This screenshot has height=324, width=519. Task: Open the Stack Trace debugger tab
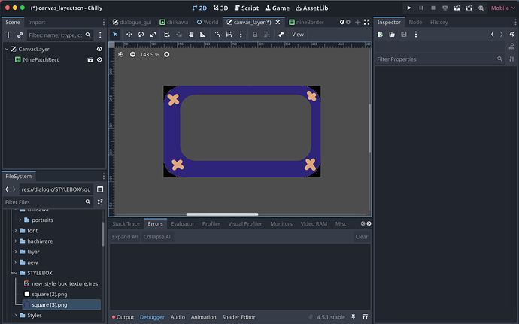click(x=126, y=224)
